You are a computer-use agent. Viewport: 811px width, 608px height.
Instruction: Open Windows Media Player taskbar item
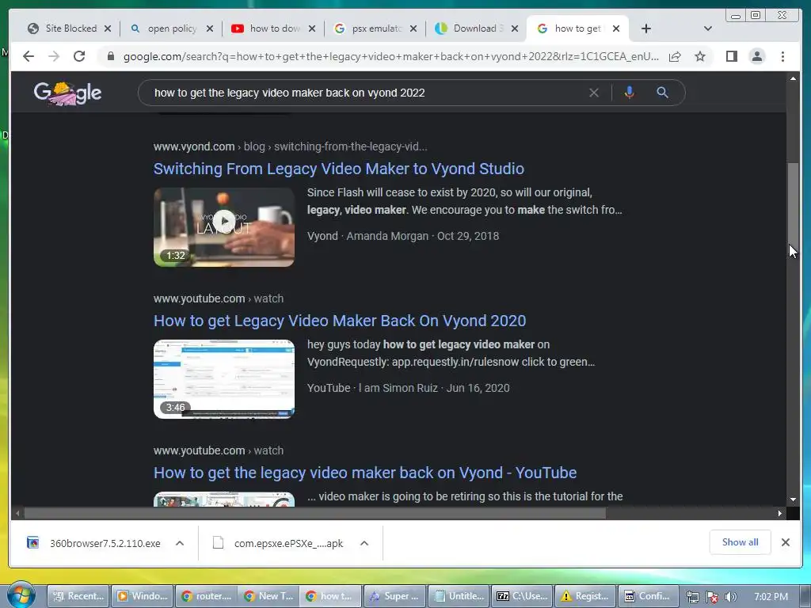pyautogui.click(x=143, y=596)
